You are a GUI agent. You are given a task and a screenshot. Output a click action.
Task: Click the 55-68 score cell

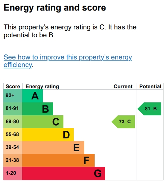click(x=13, y=134)
